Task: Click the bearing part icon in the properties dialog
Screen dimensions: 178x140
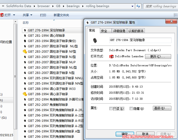Action: pos(95,41)
